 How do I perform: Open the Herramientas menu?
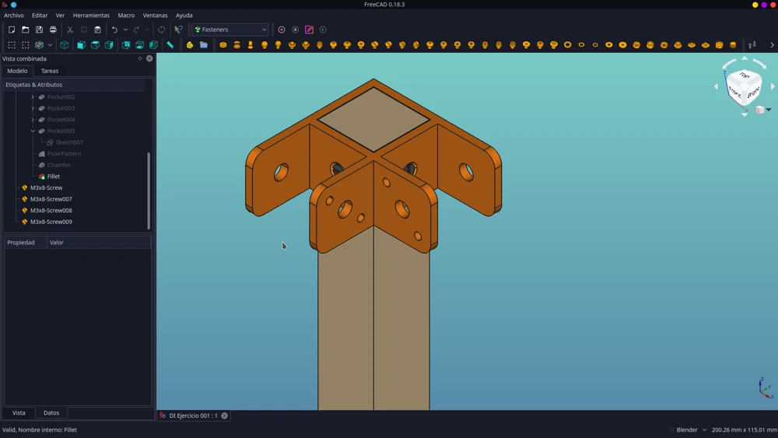click(x=91, y=16)
